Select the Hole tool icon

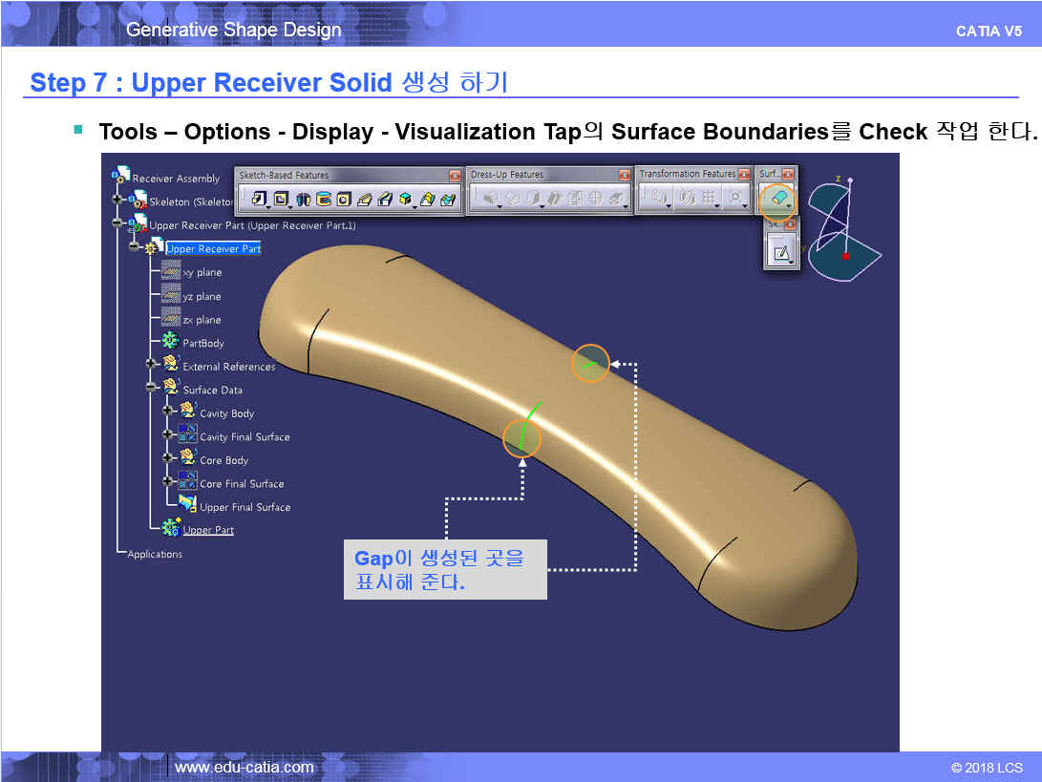344,199
